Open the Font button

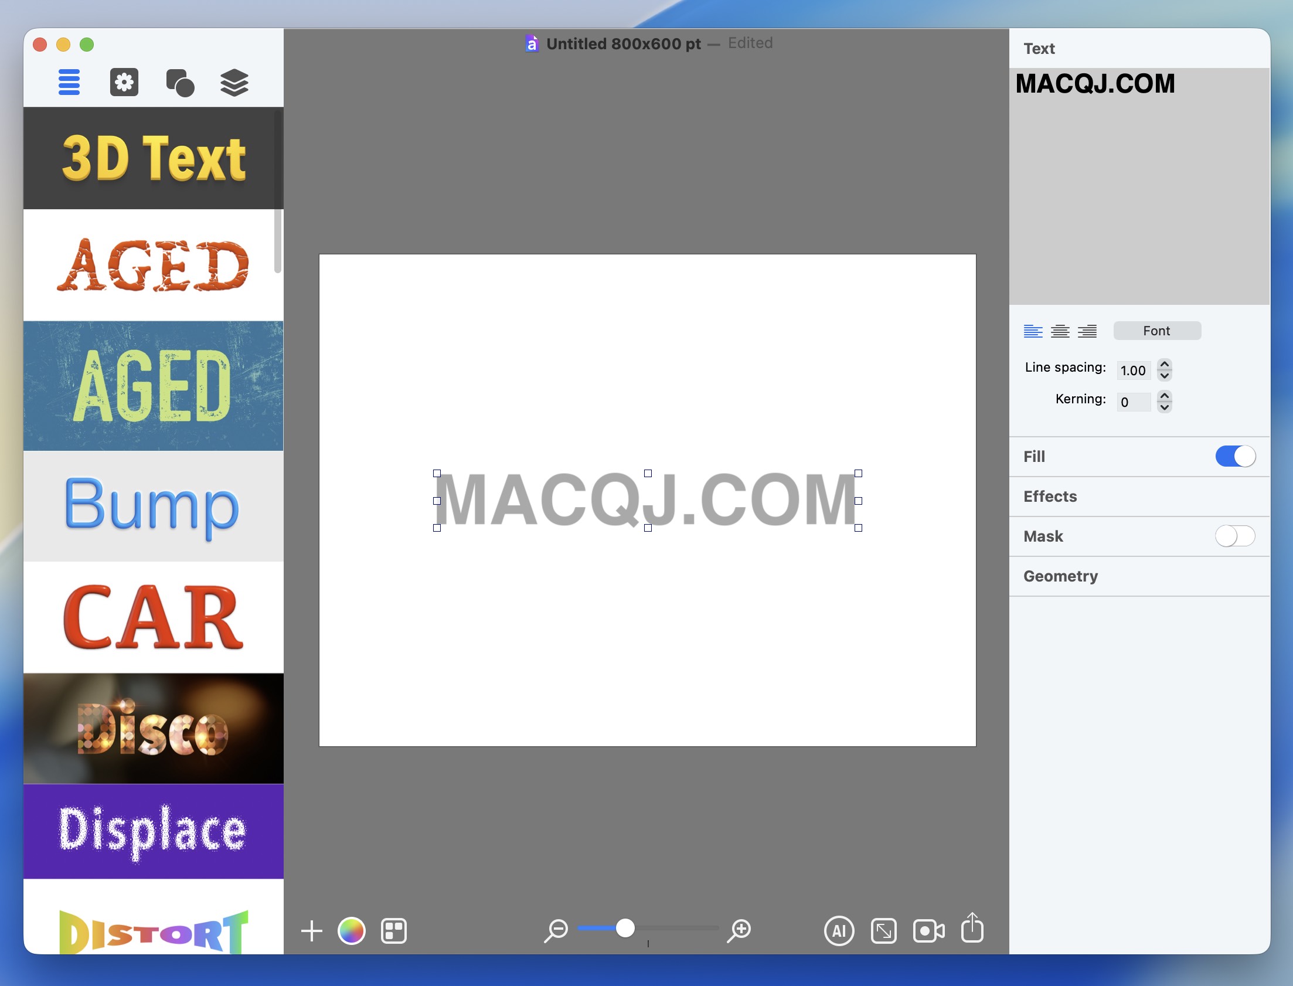point(1156,331)
